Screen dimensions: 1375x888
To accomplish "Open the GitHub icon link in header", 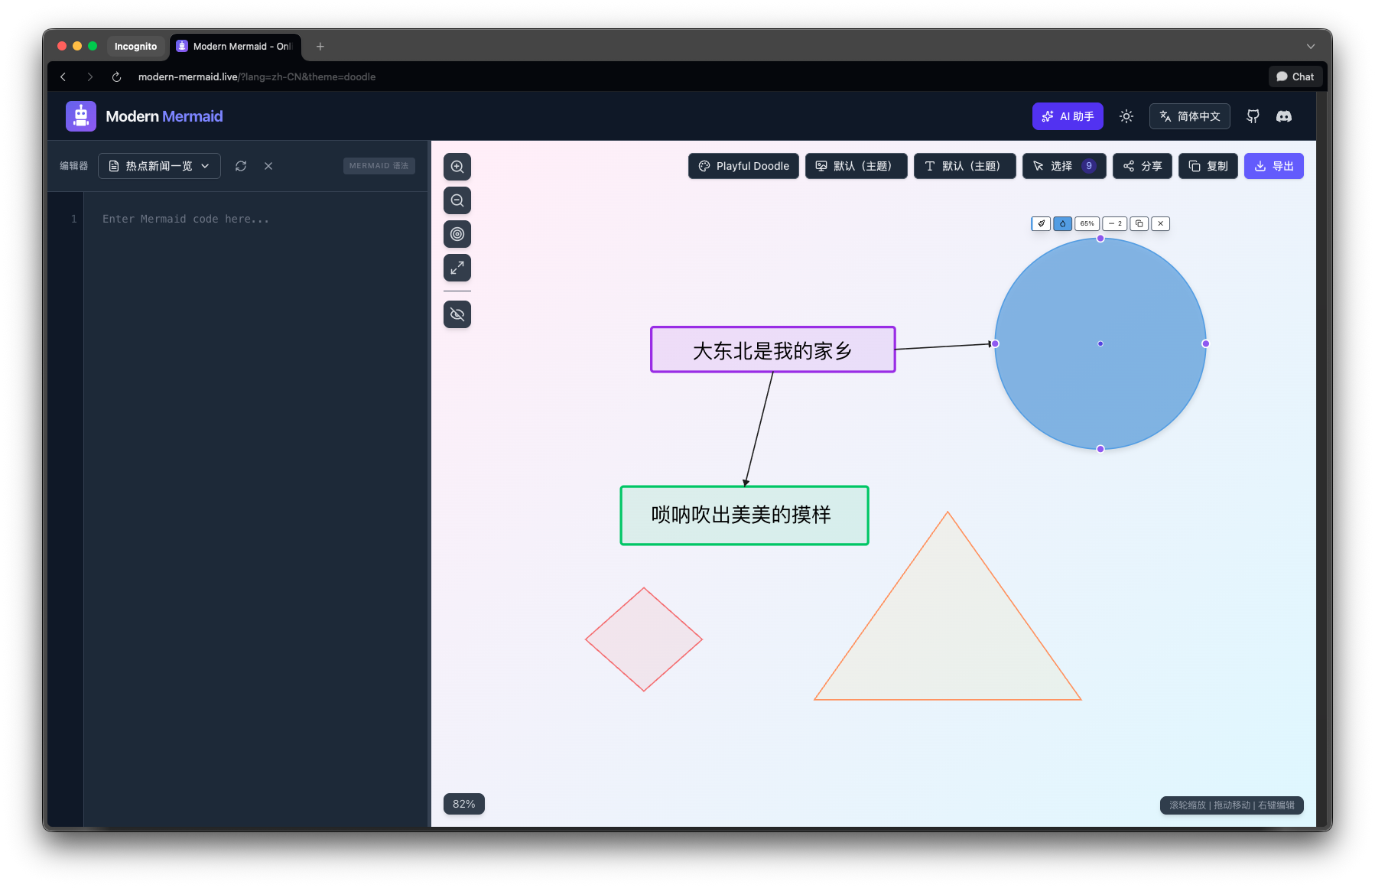I will [x=1253, y=116].
